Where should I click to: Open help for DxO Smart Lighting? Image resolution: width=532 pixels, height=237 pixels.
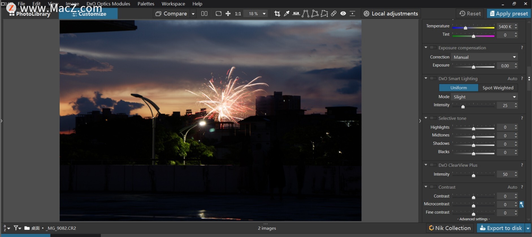pos(522,78)
